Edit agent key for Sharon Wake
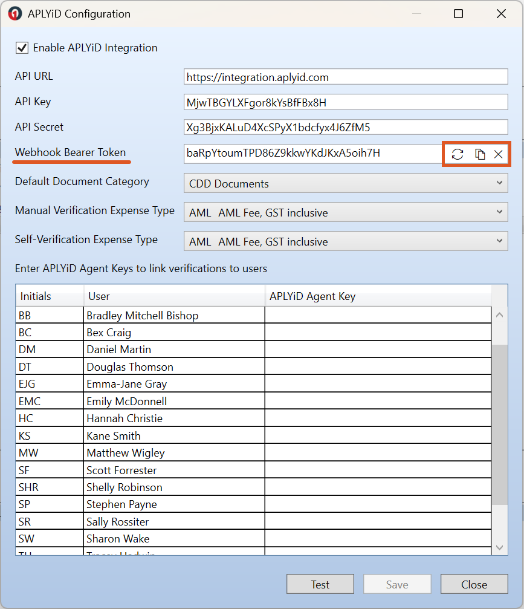The width and height of the screenshot is (524, 609). click(x=378, y=538)
